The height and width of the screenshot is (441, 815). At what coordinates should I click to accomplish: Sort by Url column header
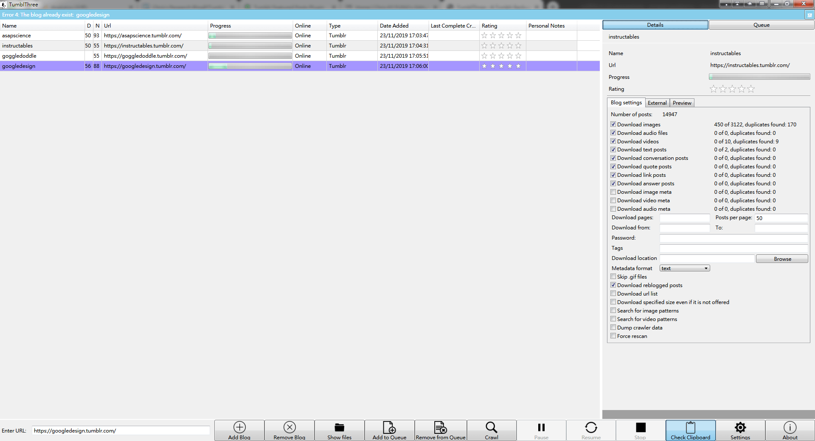coord(155,25)
